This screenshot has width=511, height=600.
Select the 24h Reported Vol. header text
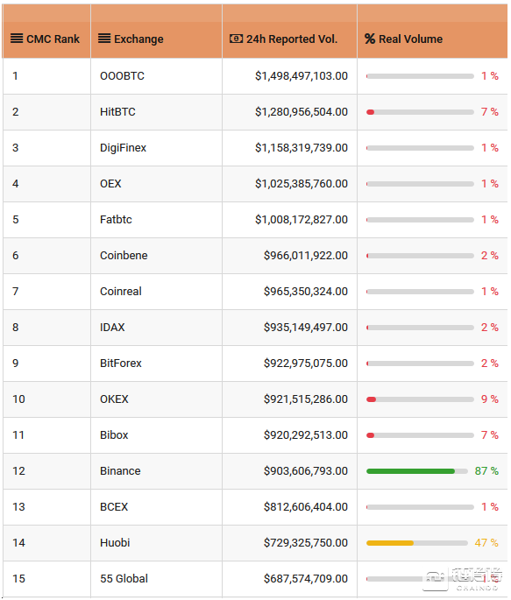pos(292,39)
